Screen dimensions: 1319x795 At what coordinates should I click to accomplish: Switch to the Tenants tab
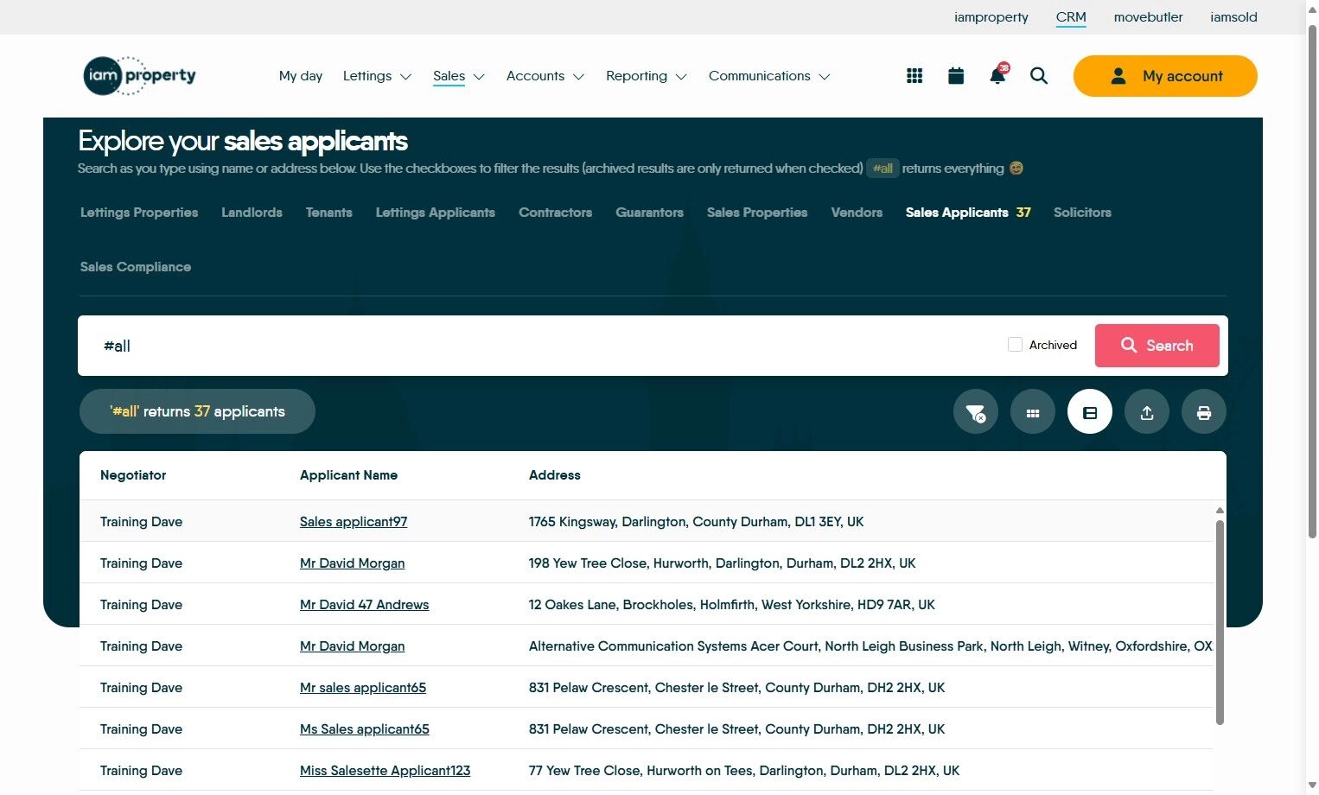click(329, 213)
